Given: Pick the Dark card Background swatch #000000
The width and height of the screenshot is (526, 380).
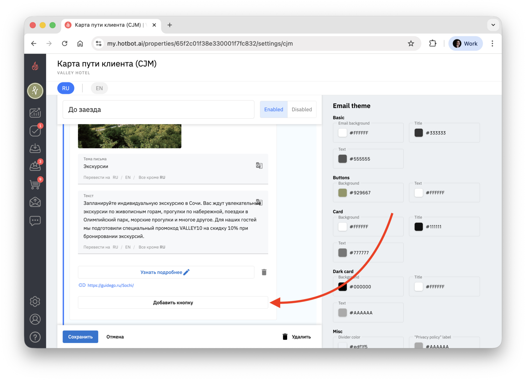Looking at the screenshot, I should point(343,287).
